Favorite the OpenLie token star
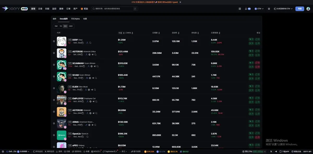313x154 pixels. pos(54,135)
